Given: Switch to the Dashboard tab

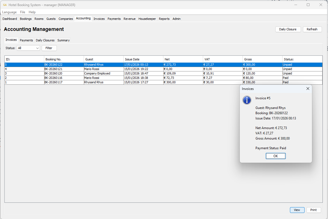Looking at the screenshot, I should tap(10, 19).
